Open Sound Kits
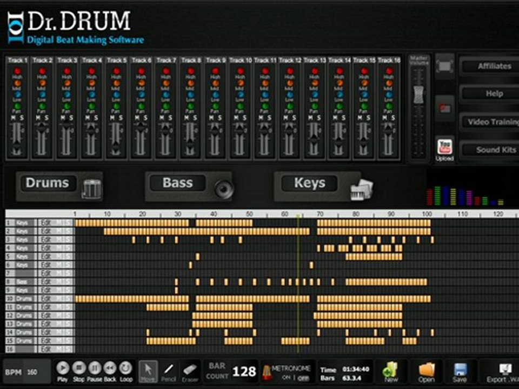 click(490, 150)
